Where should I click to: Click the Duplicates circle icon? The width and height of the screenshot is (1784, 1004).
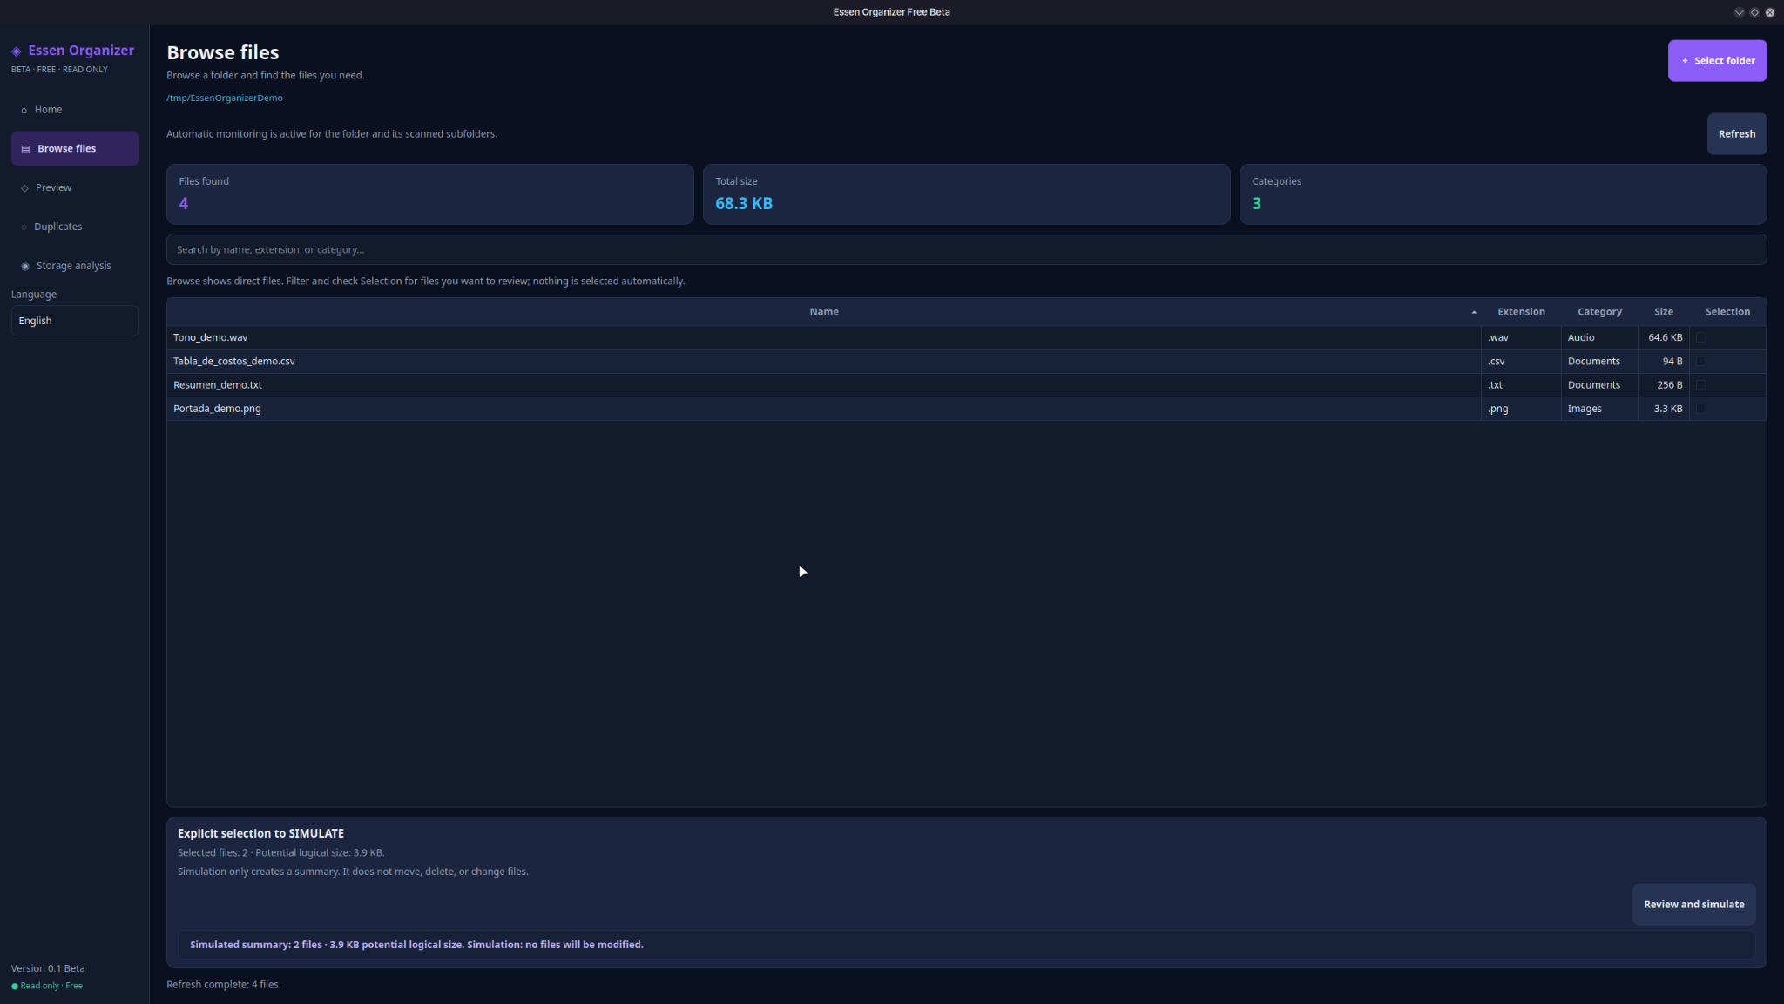(x=24, y=227)
